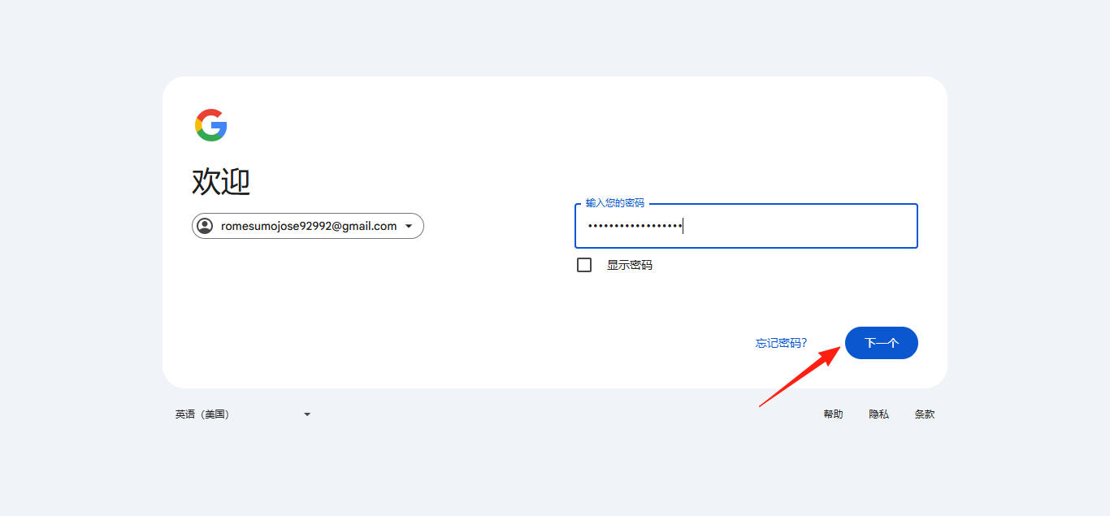This screenshot has width=1110, height=516.
Task: Click the Google logo icon
Action: [210, 124]
